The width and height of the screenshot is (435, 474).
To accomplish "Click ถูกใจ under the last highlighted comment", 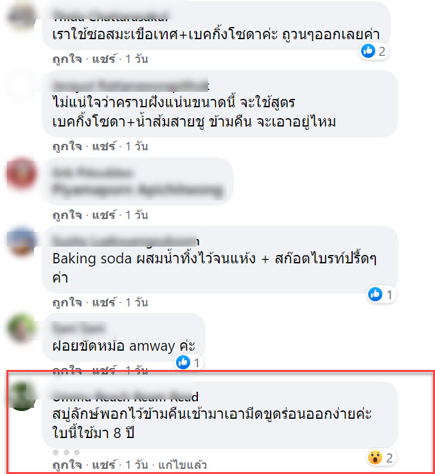I will [67, 464].
